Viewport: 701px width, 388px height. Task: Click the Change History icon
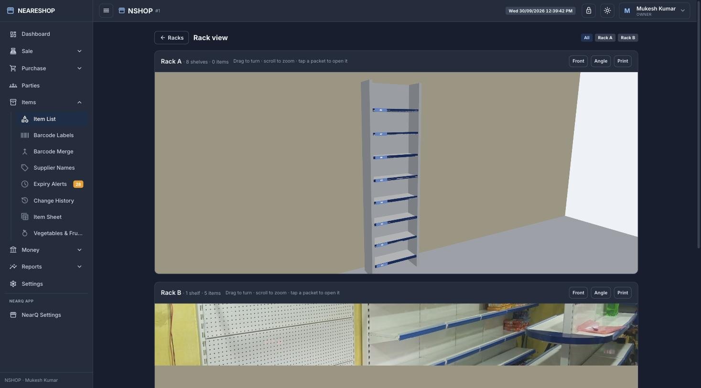click(x=25, y=201)
